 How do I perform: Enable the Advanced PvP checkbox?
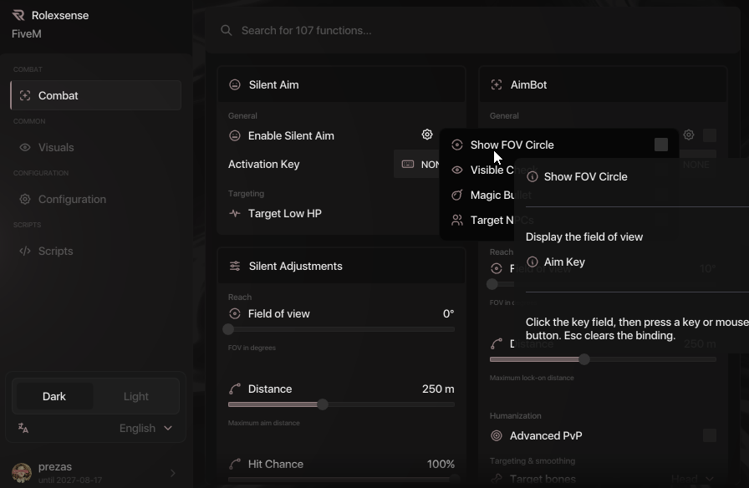pos(710,435)
